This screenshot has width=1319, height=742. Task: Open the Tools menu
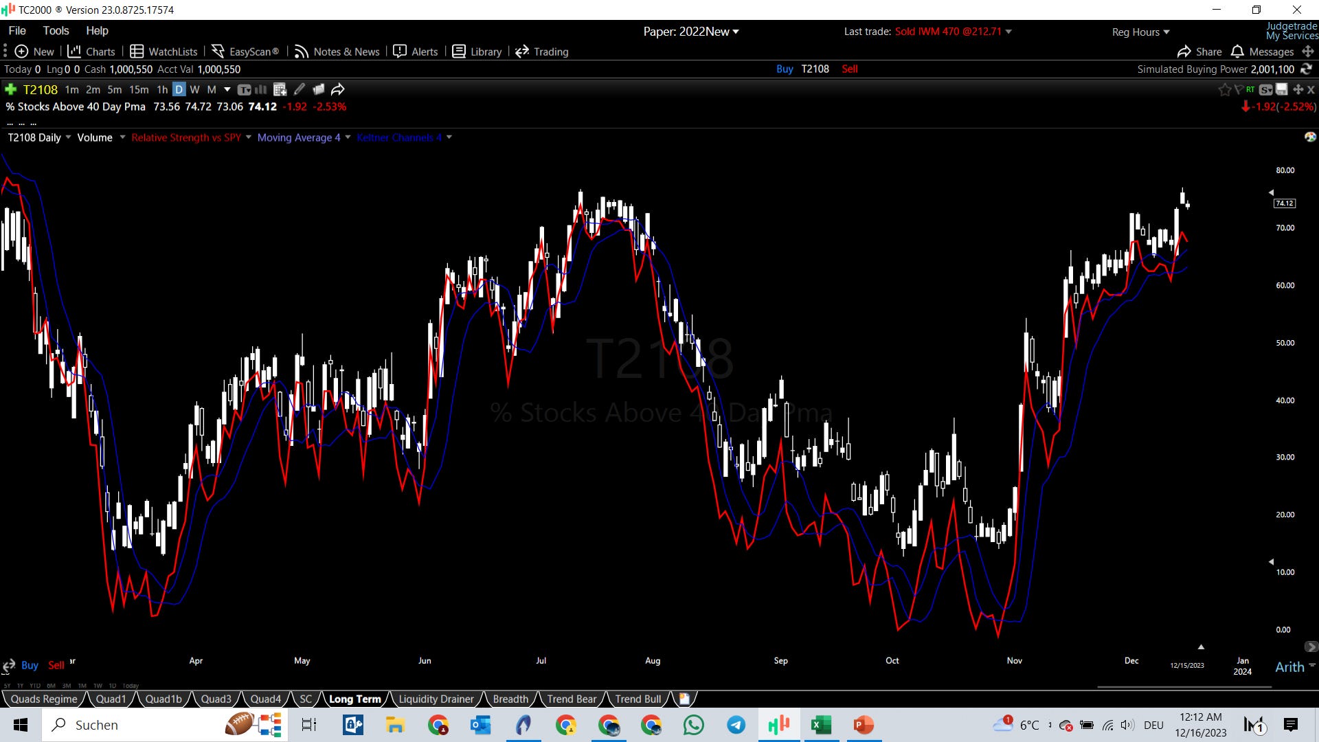tap(56, 30)
